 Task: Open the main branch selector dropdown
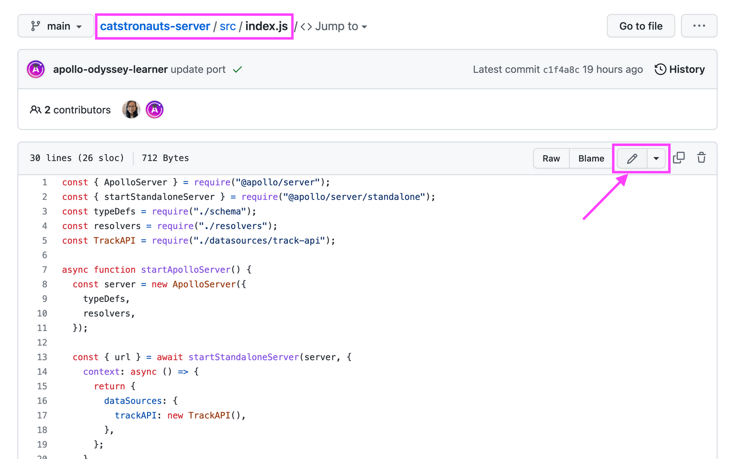[x=56, y=25]
